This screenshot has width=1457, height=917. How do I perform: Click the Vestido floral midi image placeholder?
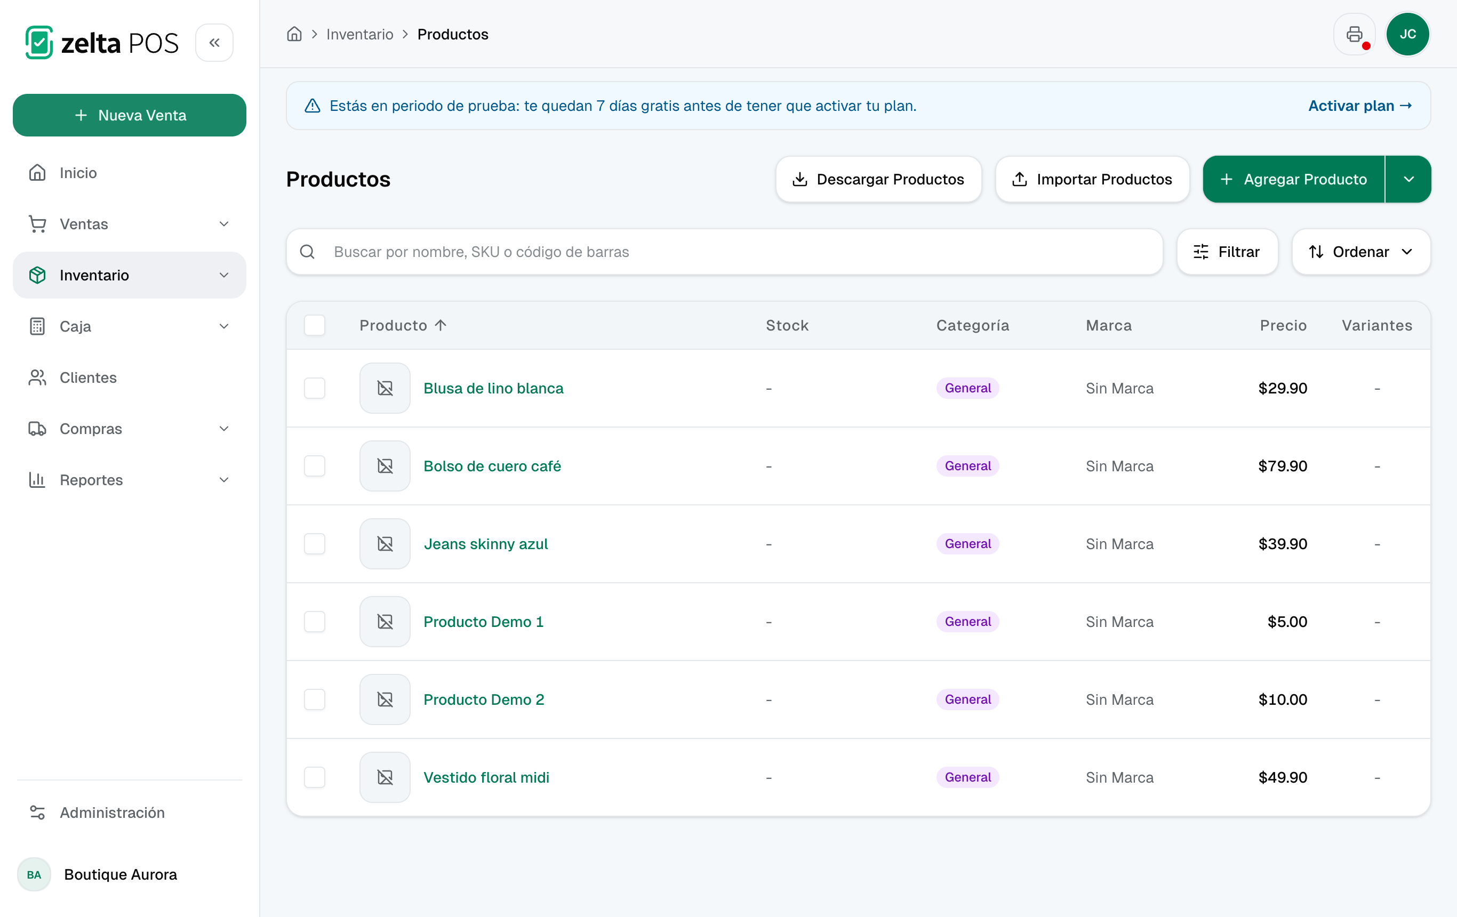[385, 777]
